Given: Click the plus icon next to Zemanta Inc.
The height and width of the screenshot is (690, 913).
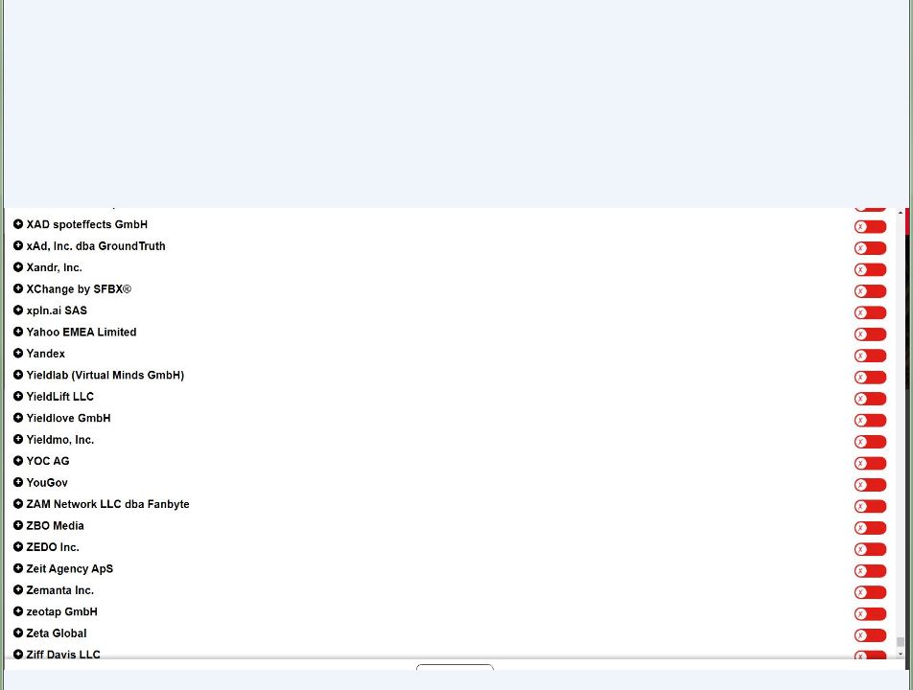Looking at the screenshot, I should pyautogui.click(x=18, y=590).
